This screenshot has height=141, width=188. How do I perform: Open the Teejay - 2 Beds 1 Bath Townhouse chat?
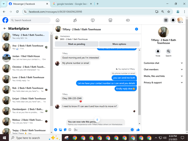click(25, 131)
